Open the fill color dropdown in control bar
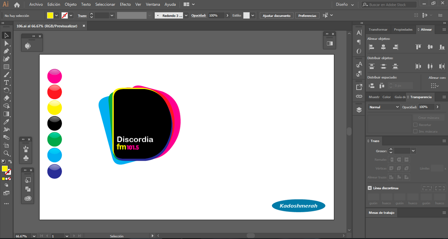Viewport: 448px width, 239px height. click(x=57, y=15)
